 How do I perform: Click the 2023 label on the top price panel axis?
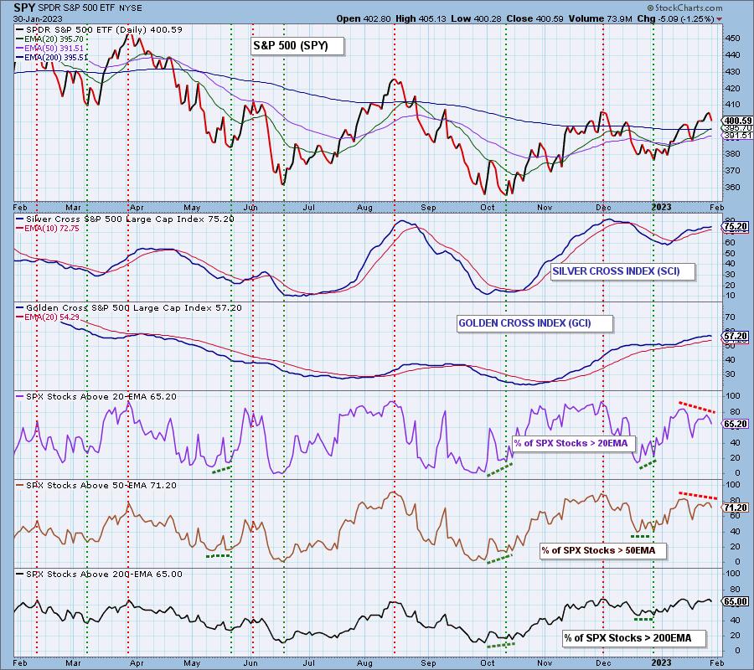661,207
